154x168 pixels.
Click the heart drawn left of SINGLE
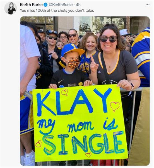(x=38, y=144)
